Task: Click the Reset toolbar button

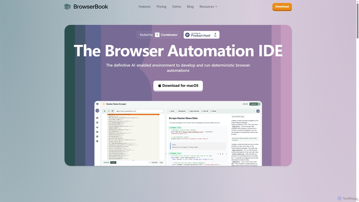Action: point(213,111)
